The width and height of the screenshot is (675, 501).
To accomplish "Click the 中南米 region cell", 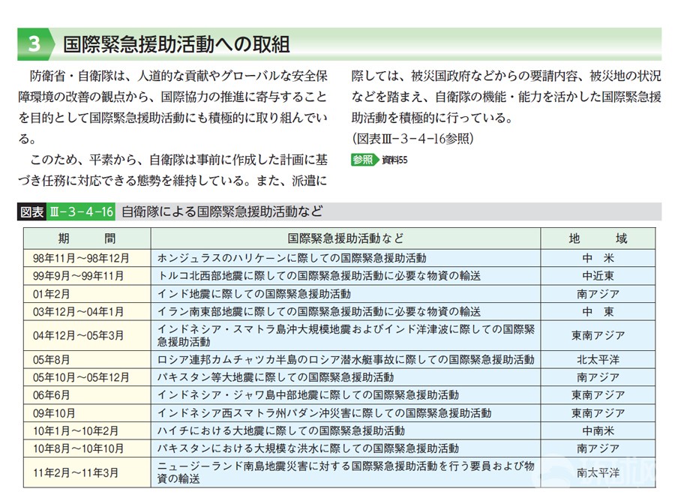I will point(598,430).
